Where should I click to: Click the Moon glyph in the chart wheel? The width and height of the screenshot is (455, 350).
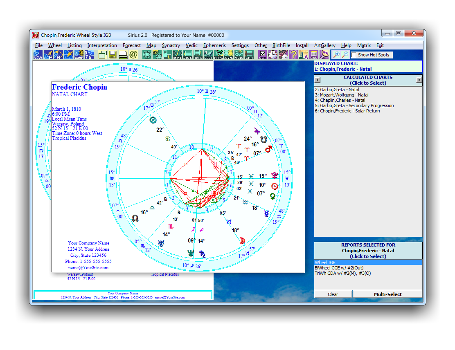pos(242,240)
